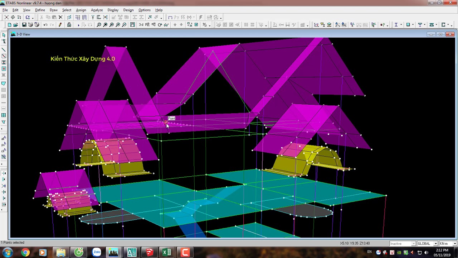Open the shear wall design dropdown
Screen dimensions: 458x258
(x=448, y=25)
